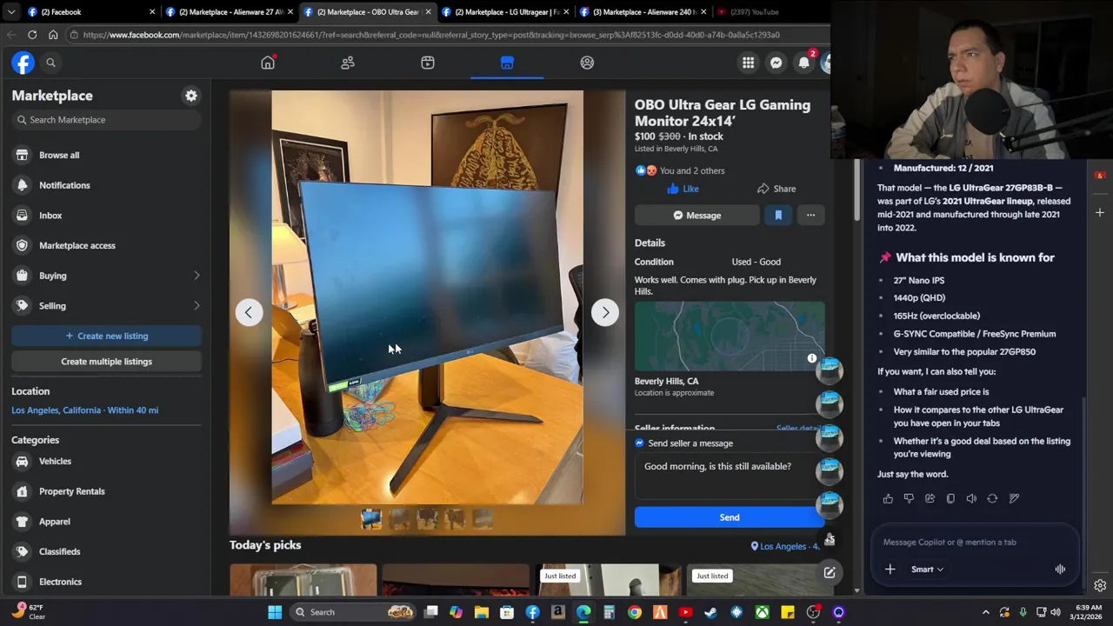Click the Marketplace storefront icon in top bar
1113x626 pixels.
click(507, 63)
